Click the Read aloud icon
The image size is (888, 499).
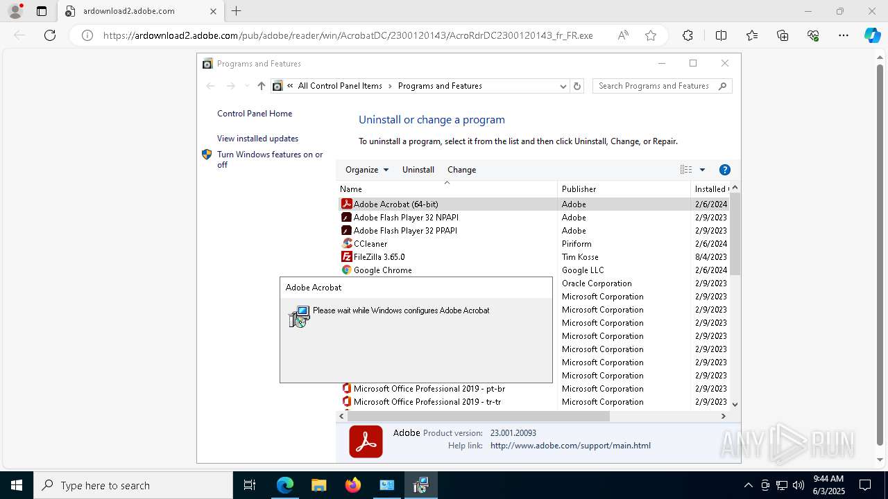pos(623,35)
